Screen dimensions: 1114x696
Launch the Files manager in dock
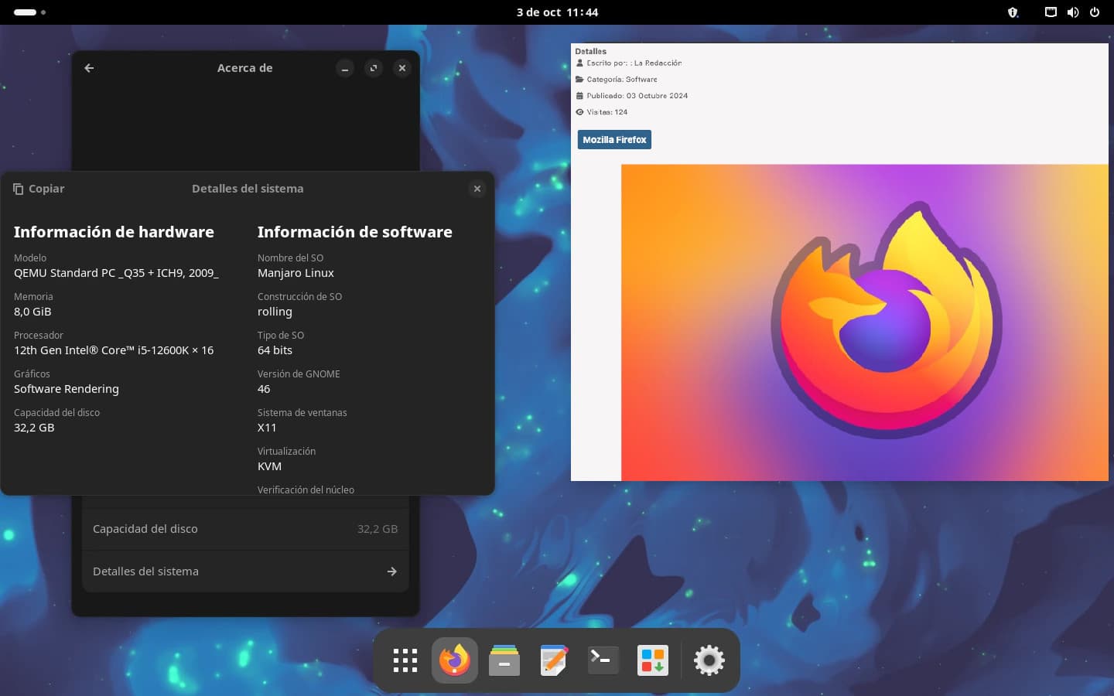tap(504, 660)
